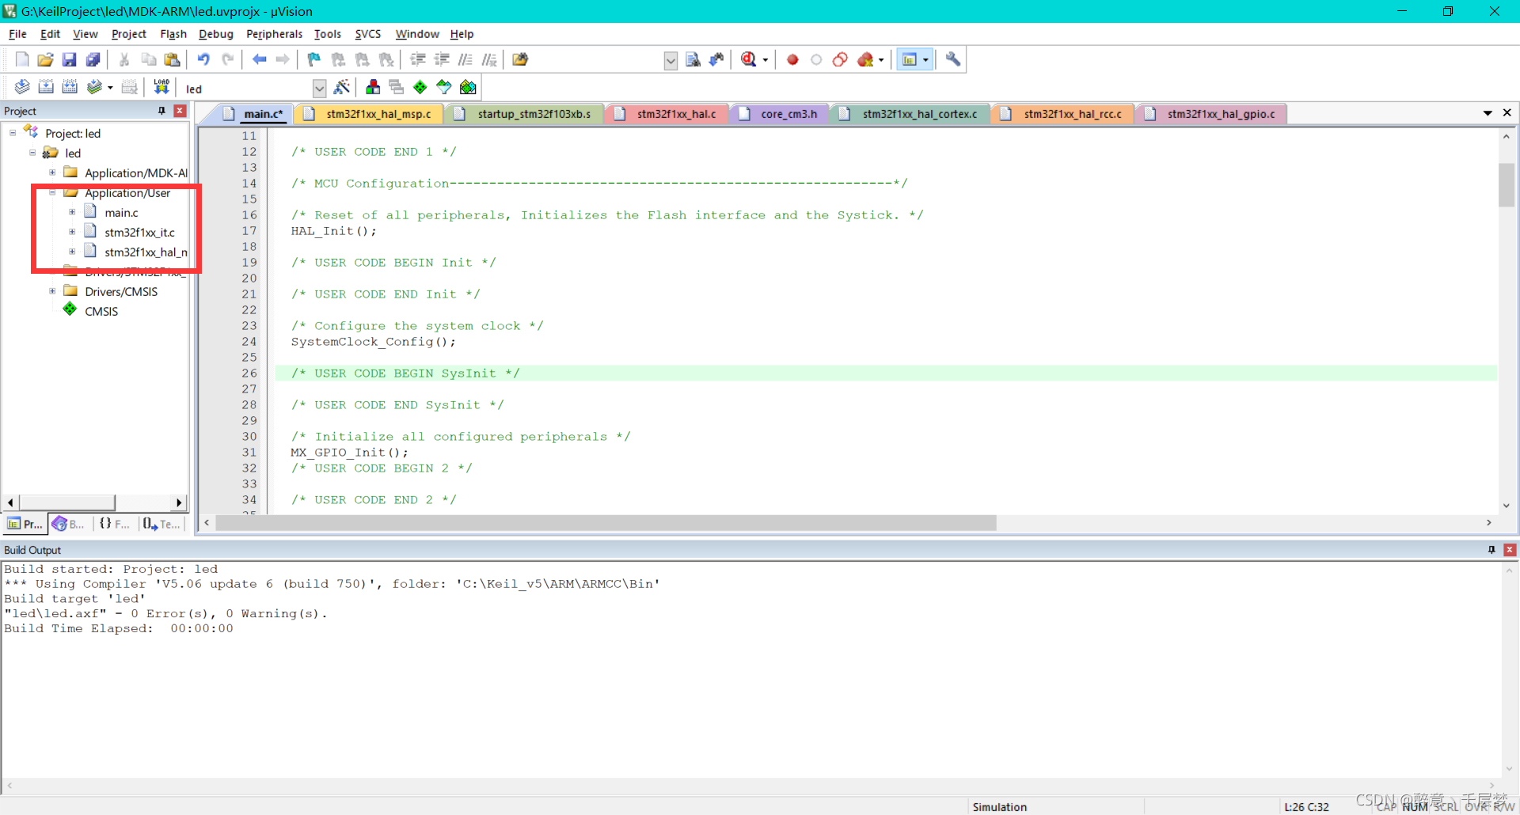The image size is (1520, 815).
Task: Click the editor horizontal scrollbar thumb
Action: [606, 522]
